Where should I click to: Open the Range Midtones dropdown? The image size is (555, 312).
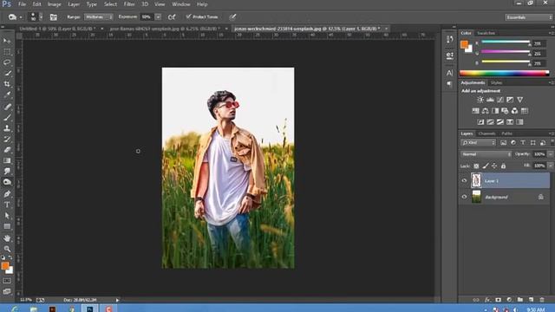click(99, 17)
